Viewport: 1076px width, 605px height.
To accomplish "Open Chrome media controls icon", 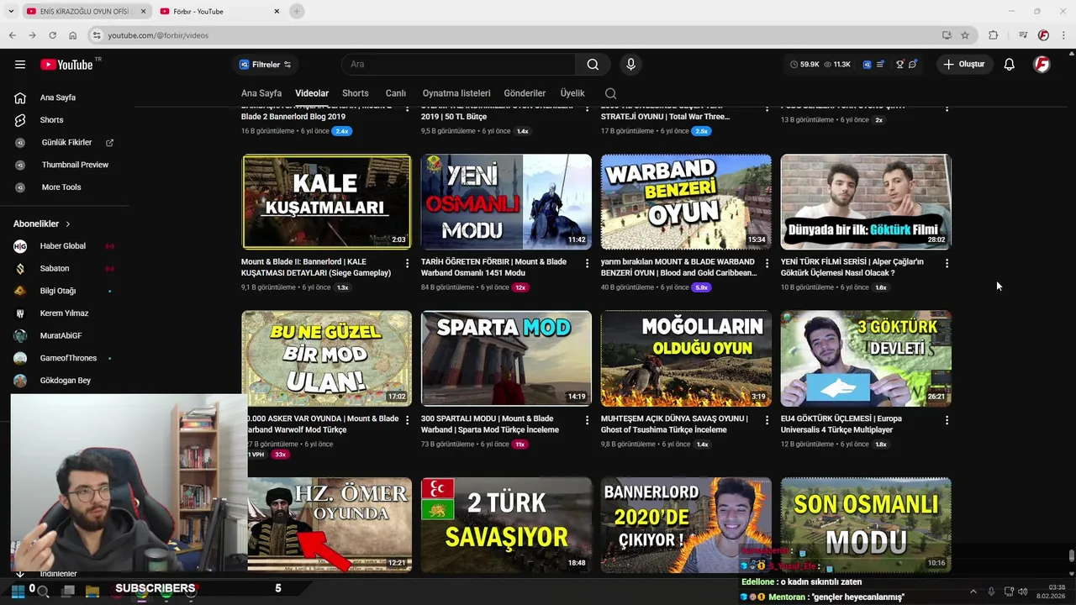I will point(1023,35).
